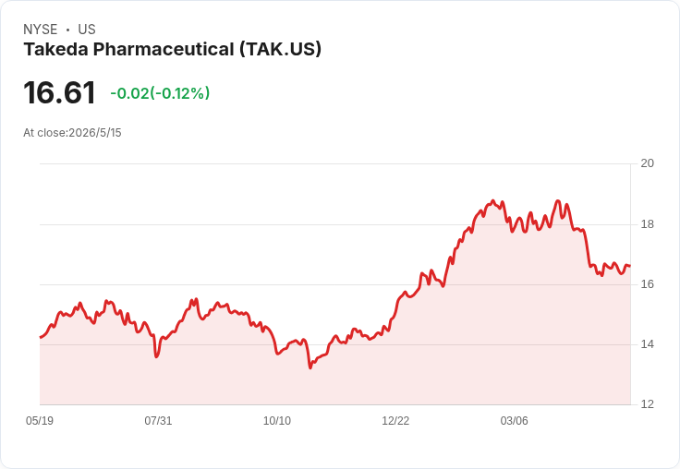Click the 12 price axis label

tap(648, 404)
